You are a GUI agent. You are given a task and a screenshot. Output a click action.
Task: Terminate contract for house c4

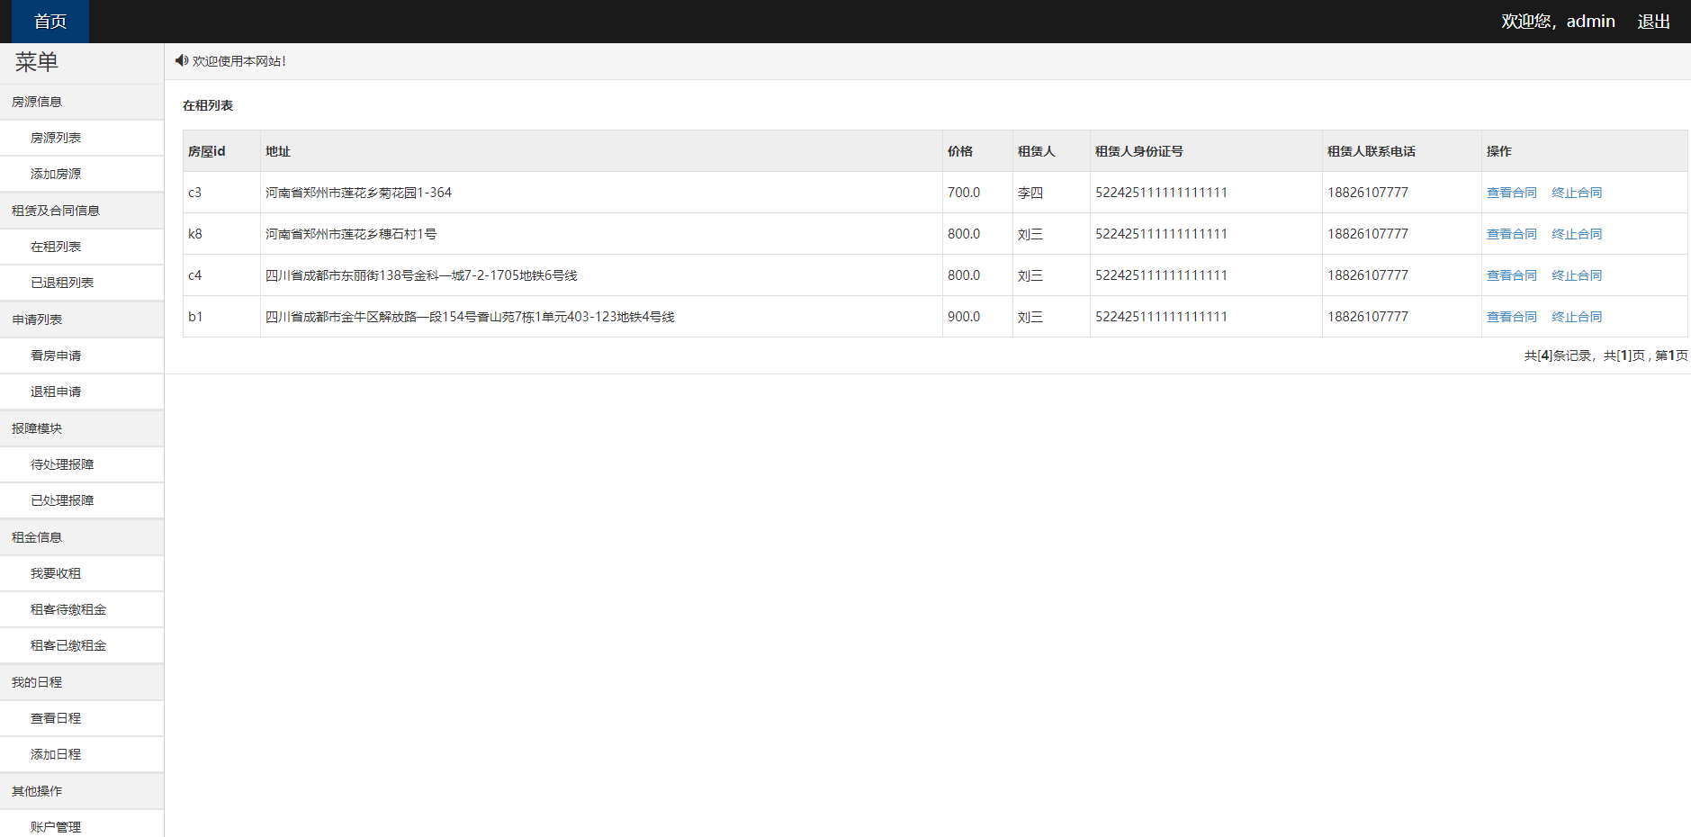pyautogui.click(x=1577, y=275)
